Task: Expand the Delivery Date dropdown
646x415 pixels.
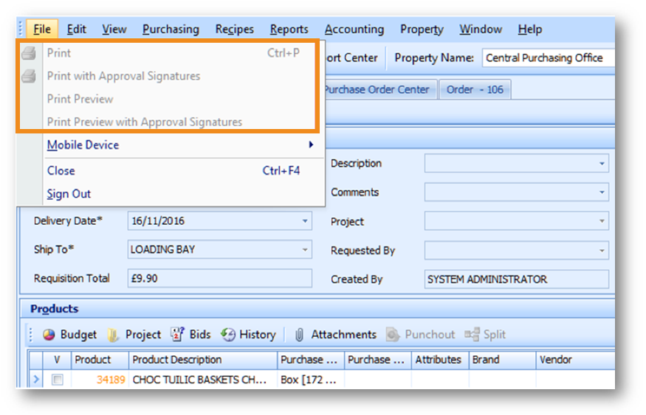Action: 306,221
